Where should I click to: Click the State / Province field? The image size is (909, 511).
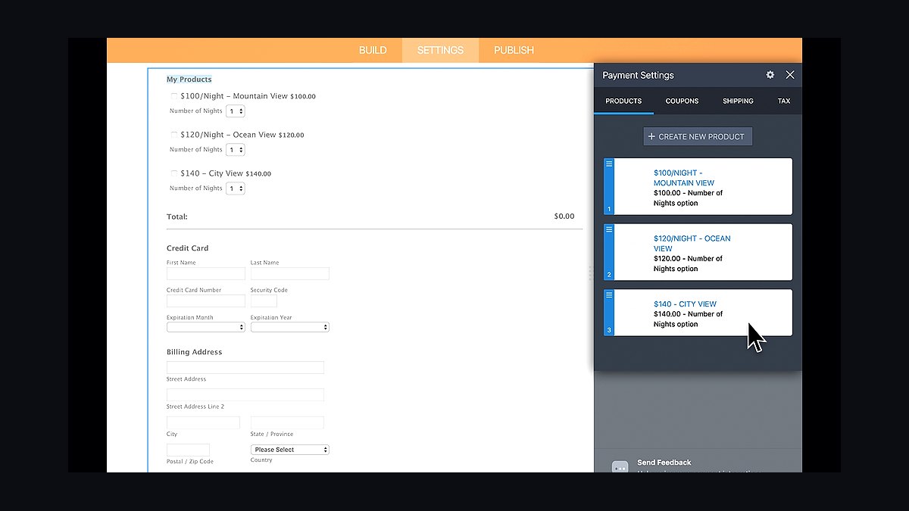tap(287, 422)
